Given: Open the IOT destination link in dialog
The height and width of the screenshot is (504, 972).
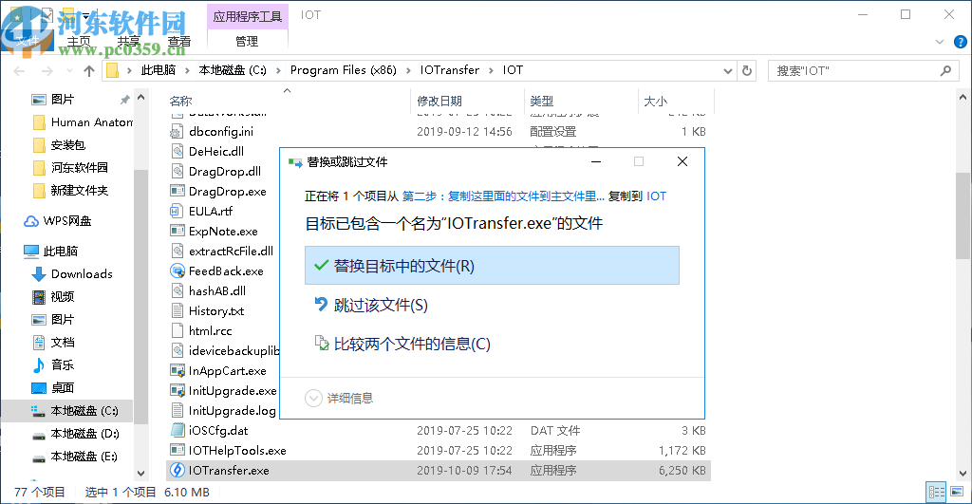Looking at the screenshot, I should 656,196.
